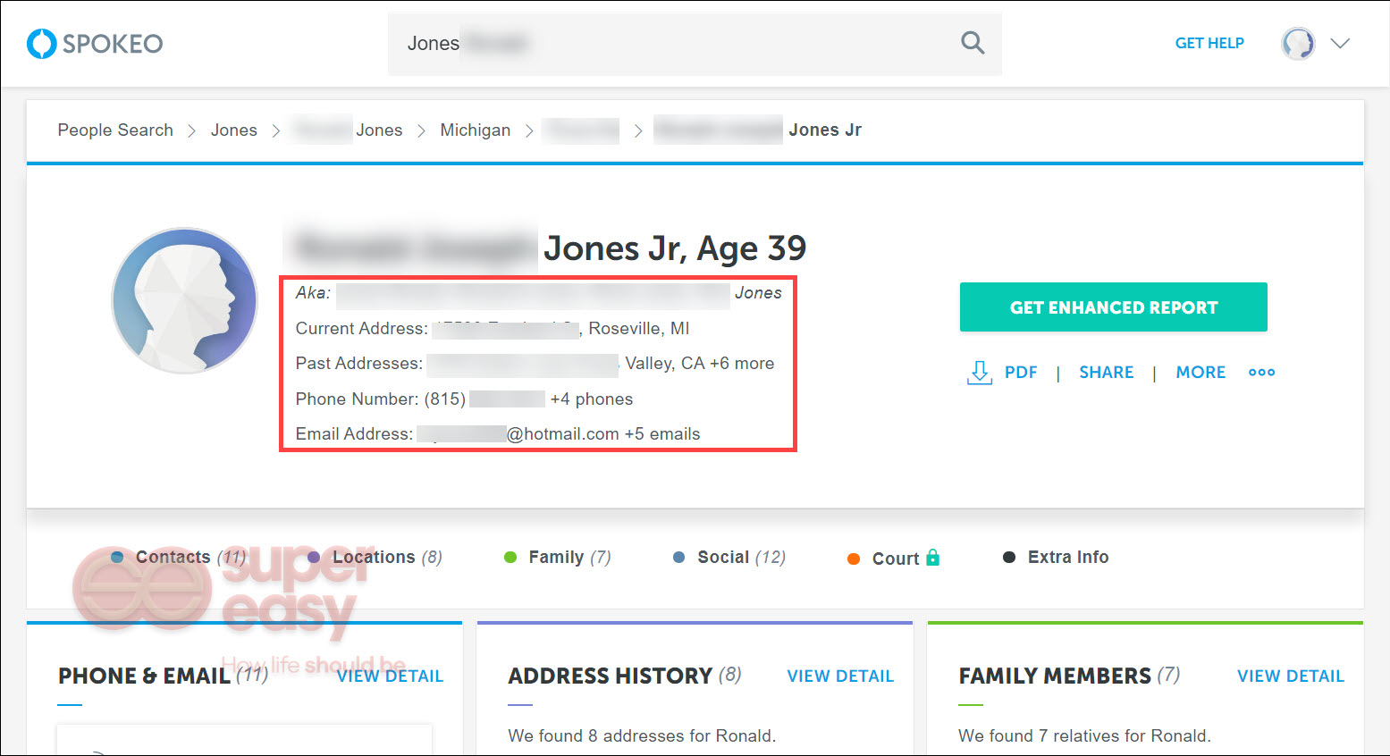
Task: Switch to the Extra Info tab
Action: (1057, 558)
